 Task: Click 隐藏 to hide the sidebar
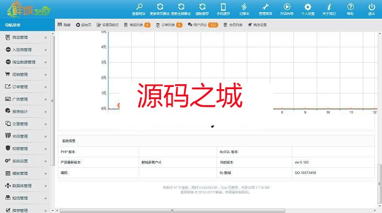click(x=64, y=25)
